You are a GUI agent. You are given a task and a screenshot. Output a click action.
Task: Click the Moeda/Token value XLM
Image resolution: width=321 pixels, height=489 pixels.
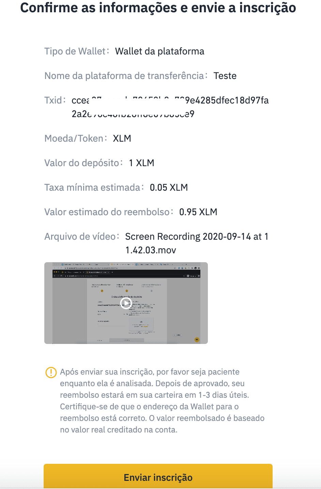(122, 139)
